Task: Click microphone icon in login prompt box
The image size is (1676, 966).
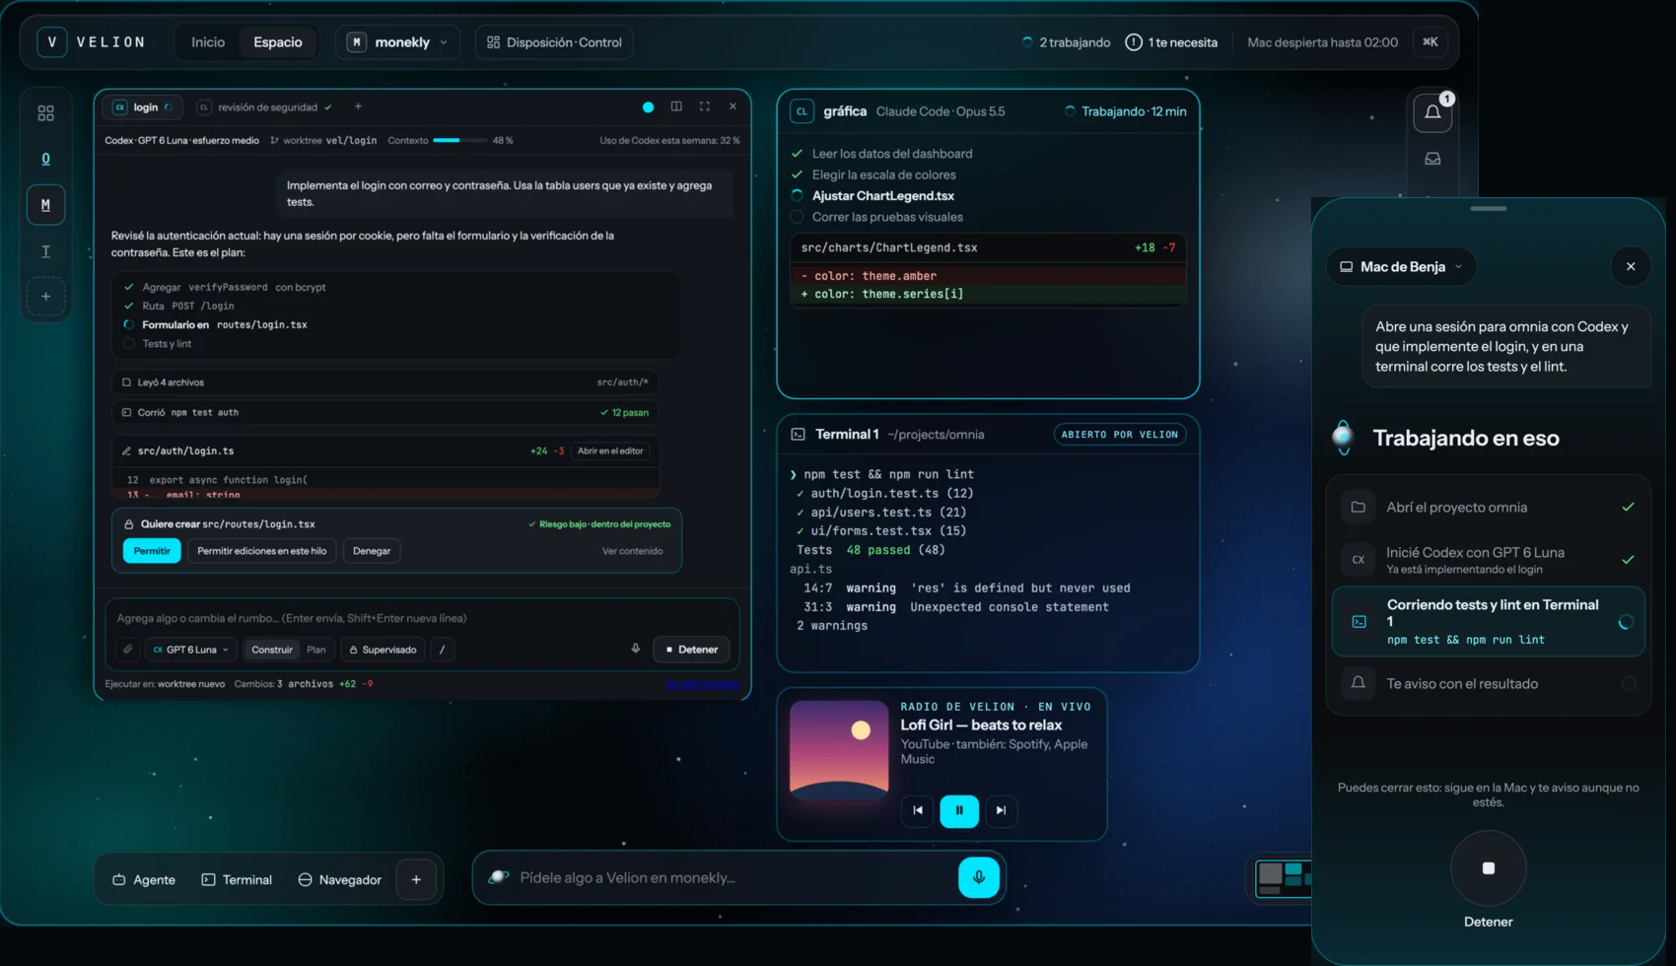Action: tap(636, 649)
